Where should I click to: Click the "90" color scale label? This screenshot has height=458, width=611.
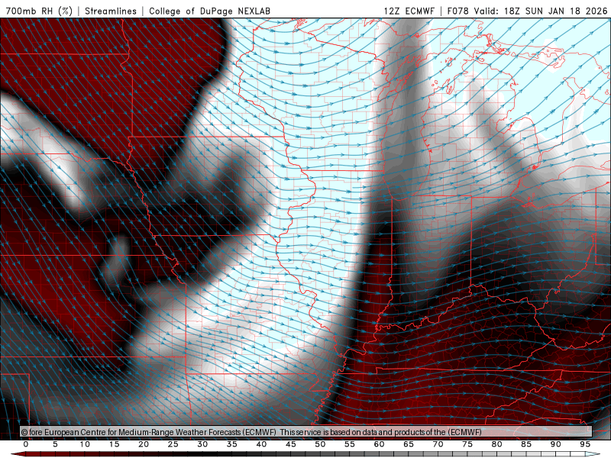click(x=556, y=444)
